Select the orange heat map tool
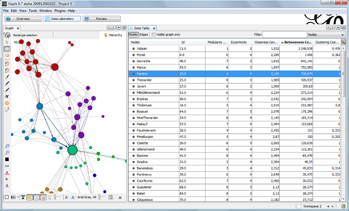This screenshot has width=349, height=211. coord(7,103)
